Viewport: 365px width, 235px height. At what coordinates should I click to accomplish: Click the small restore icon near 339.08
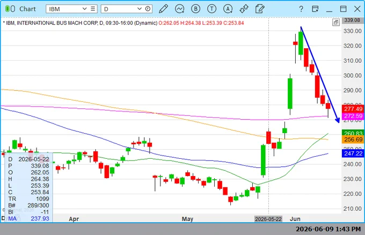click(x=336, y=23)
